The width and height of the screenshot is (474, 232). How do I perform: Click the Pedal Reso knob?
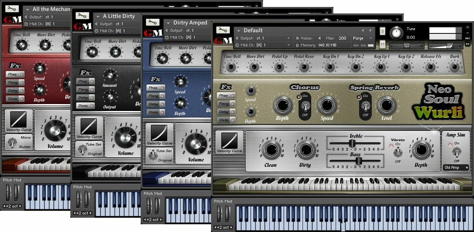(304, 66)
